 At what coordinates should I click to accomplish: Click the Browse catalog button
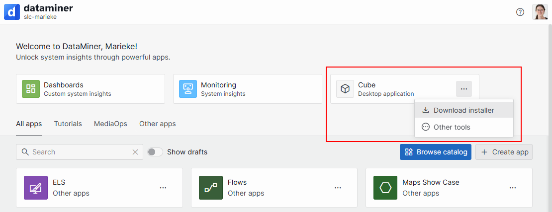(x=436, y=152)
